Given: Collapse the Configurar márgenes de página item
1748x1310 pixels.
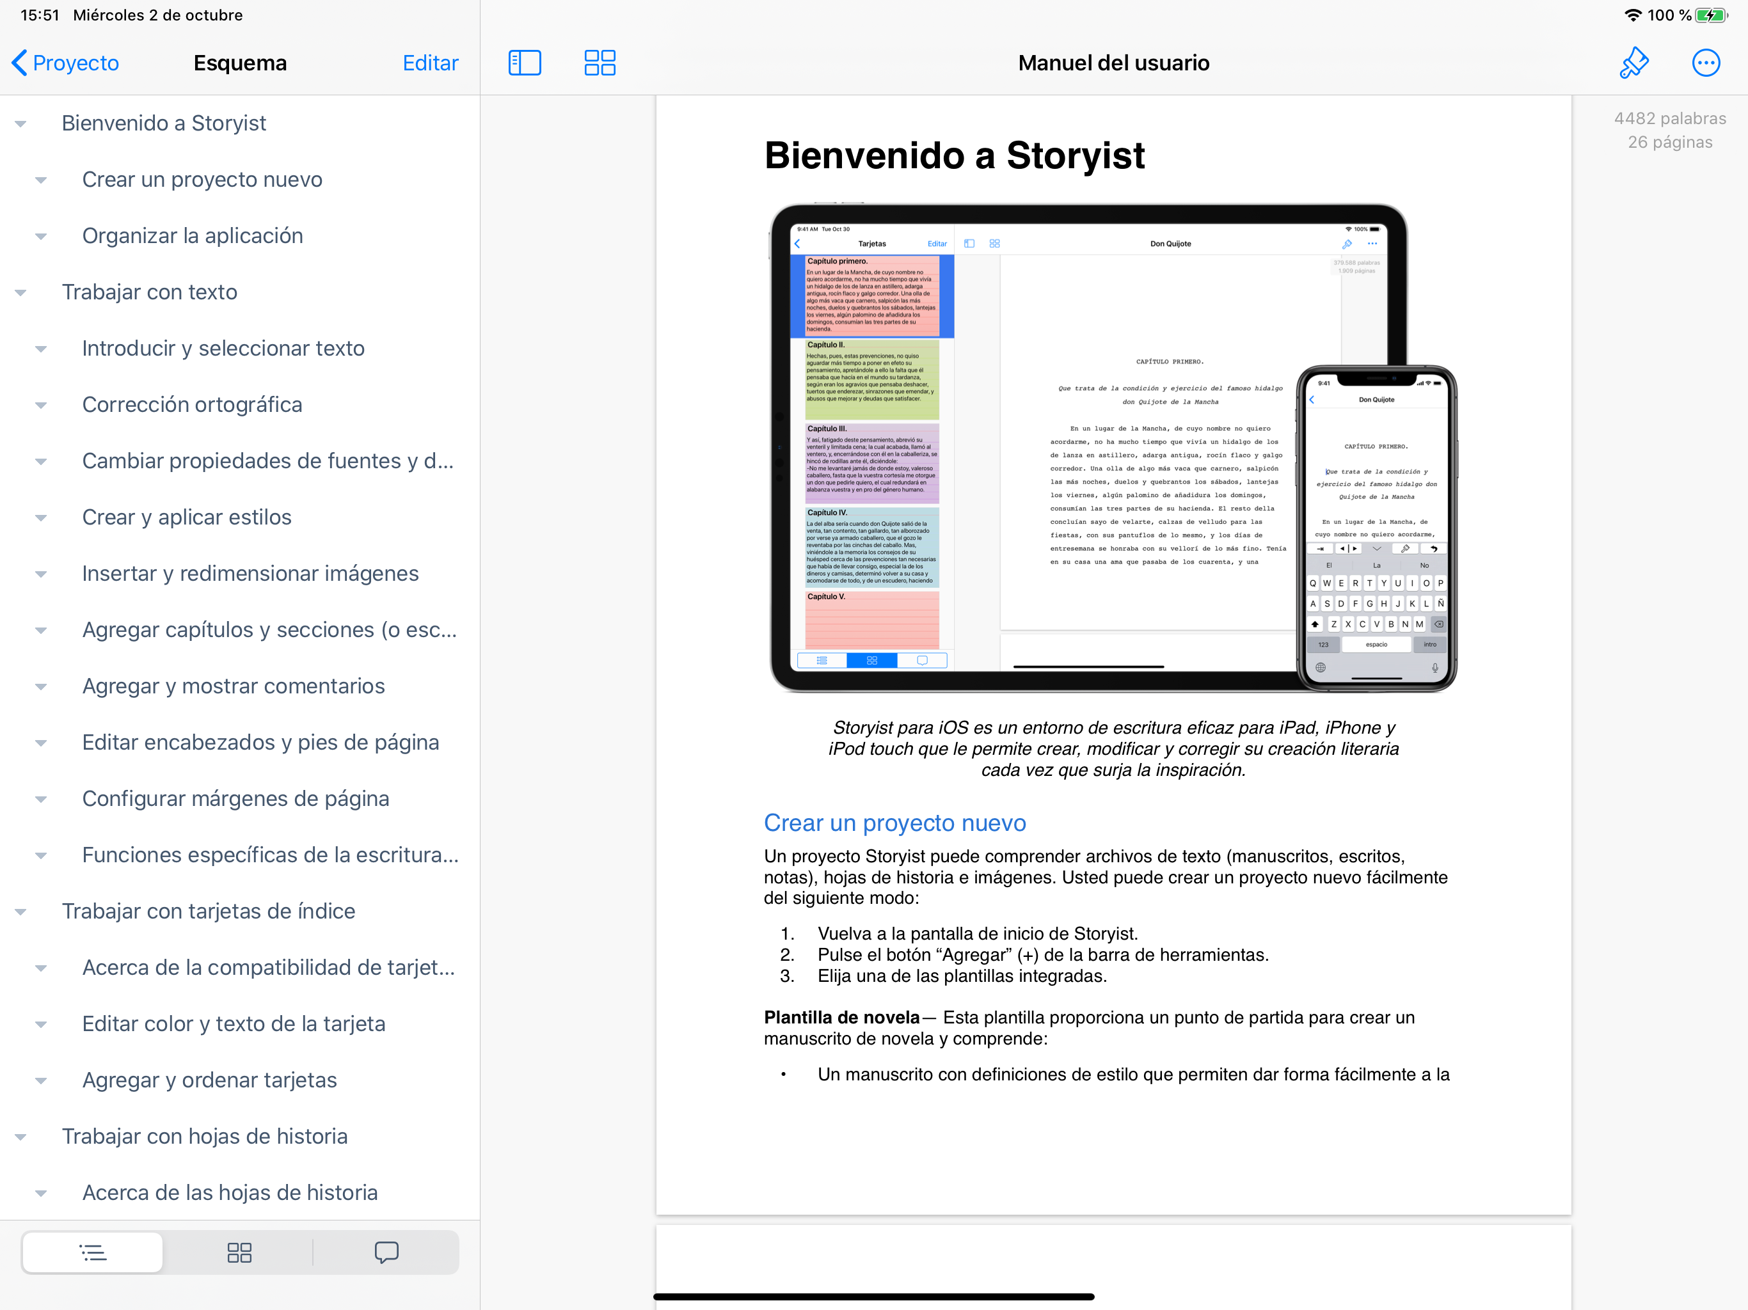Looking at the screenshot, I should (41, 799).
